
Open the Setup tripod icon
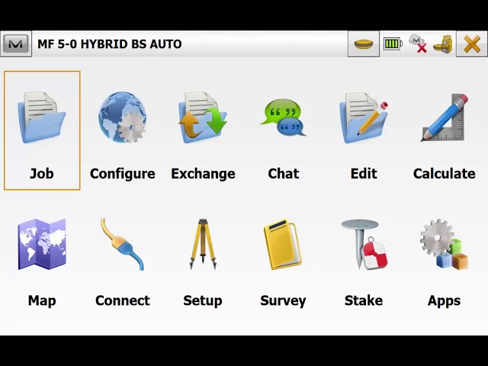click(x=203, y=245)
